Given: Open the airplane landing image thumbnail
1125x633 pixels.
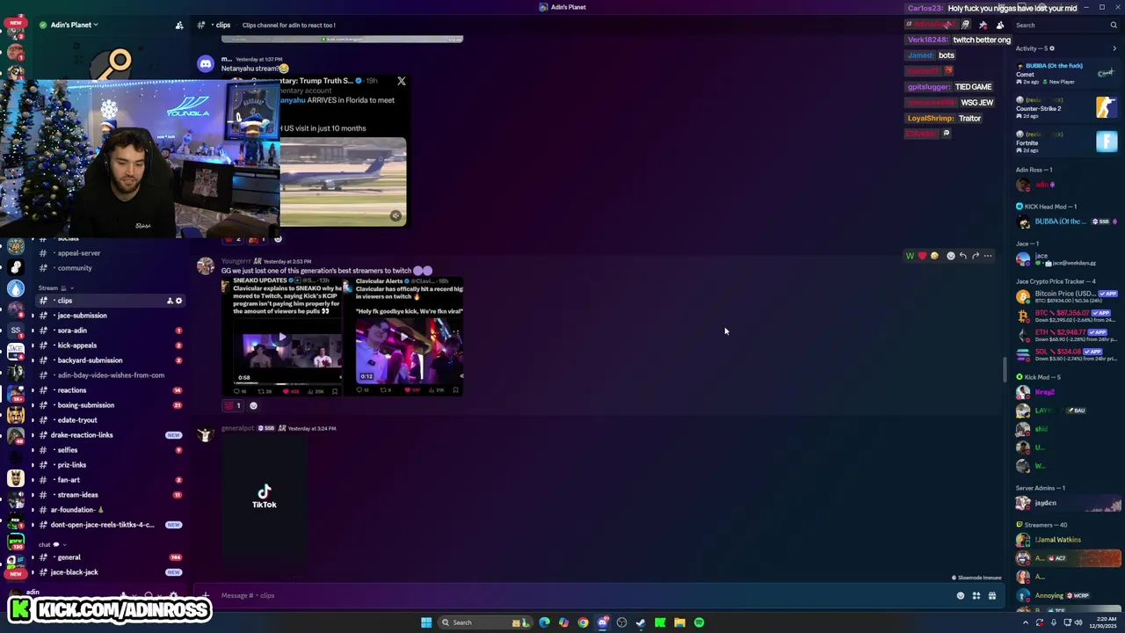Looking at the screenshot, I should tap(343, 182).
